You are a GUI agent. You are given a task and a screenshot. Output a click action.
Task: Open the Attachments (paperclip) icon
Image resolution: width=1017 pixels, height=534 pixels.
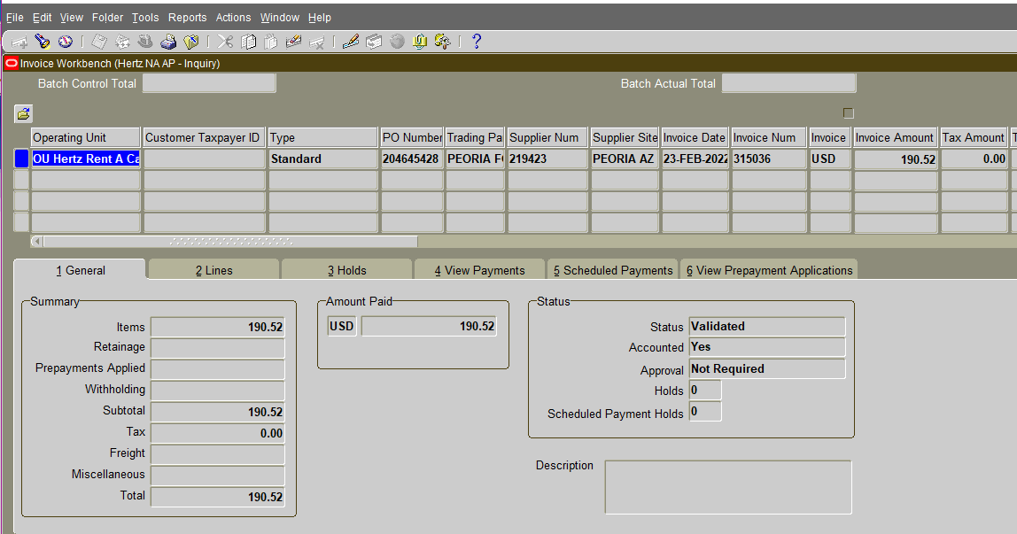(419, 41)
